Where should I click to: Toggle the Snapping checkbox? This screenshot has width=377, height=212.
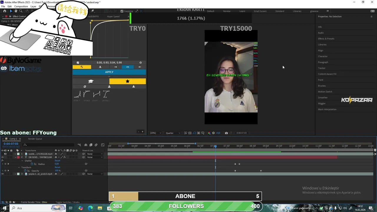tap(122, 11)
